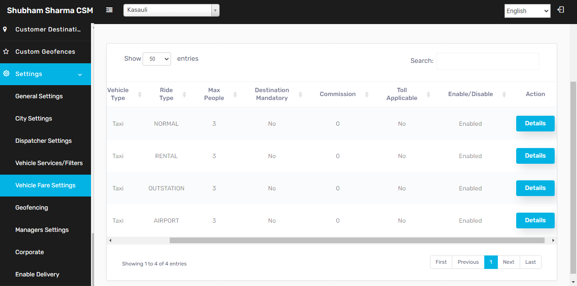The height and width of the screenshot is (286, 577).
Task: Click the sidebar's vertical scrollbar
Action: pyautogui.click(x=92, y=260)
